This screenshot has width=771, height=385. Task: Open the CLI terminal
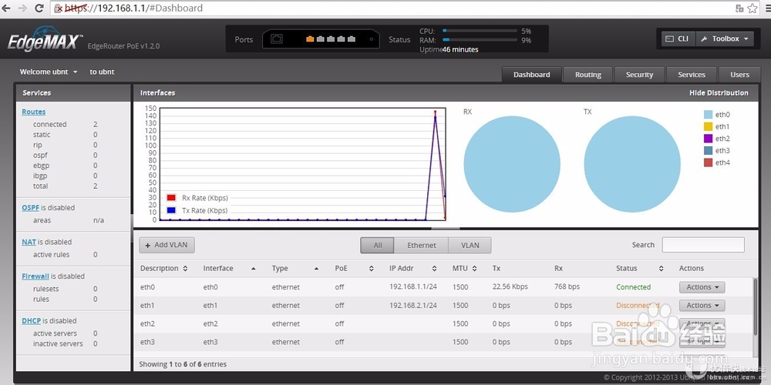(677, 38)
